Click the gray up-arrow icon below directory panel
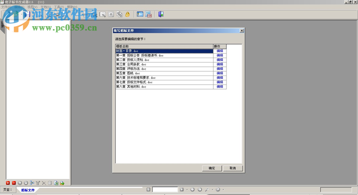 pyautogui.click(x=20, y=183)
